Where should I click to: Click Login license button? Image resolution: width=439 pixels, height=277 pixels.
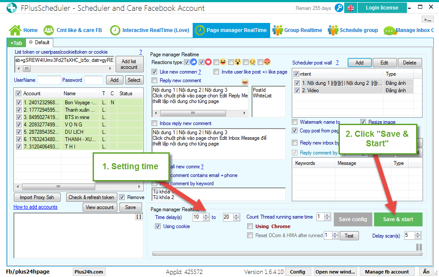tap(382, 8)
